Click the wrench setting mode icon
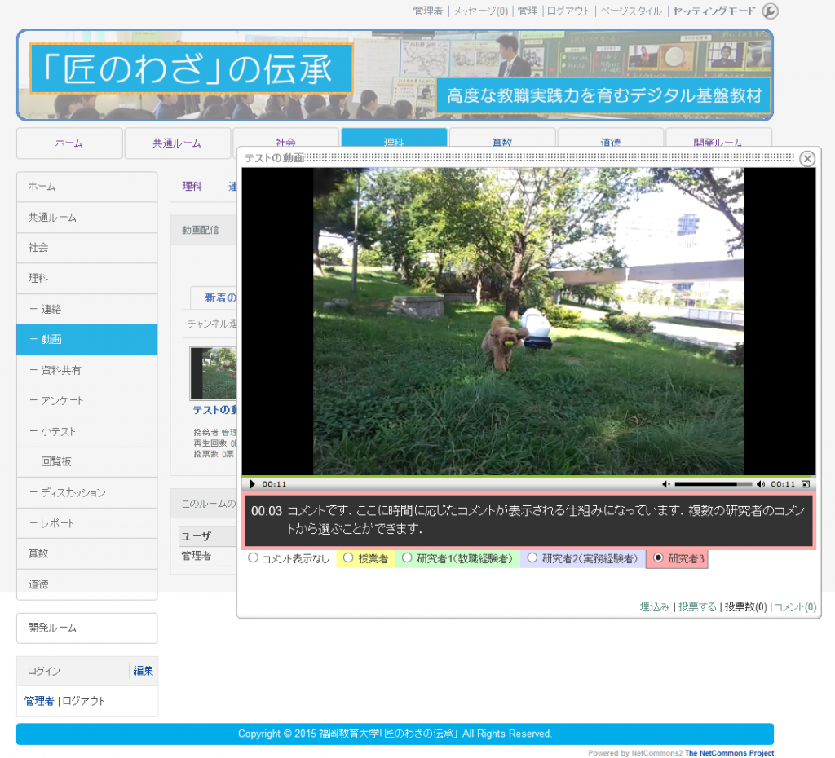The height and width of the screenshot is (758, 835). click(770, 11)
